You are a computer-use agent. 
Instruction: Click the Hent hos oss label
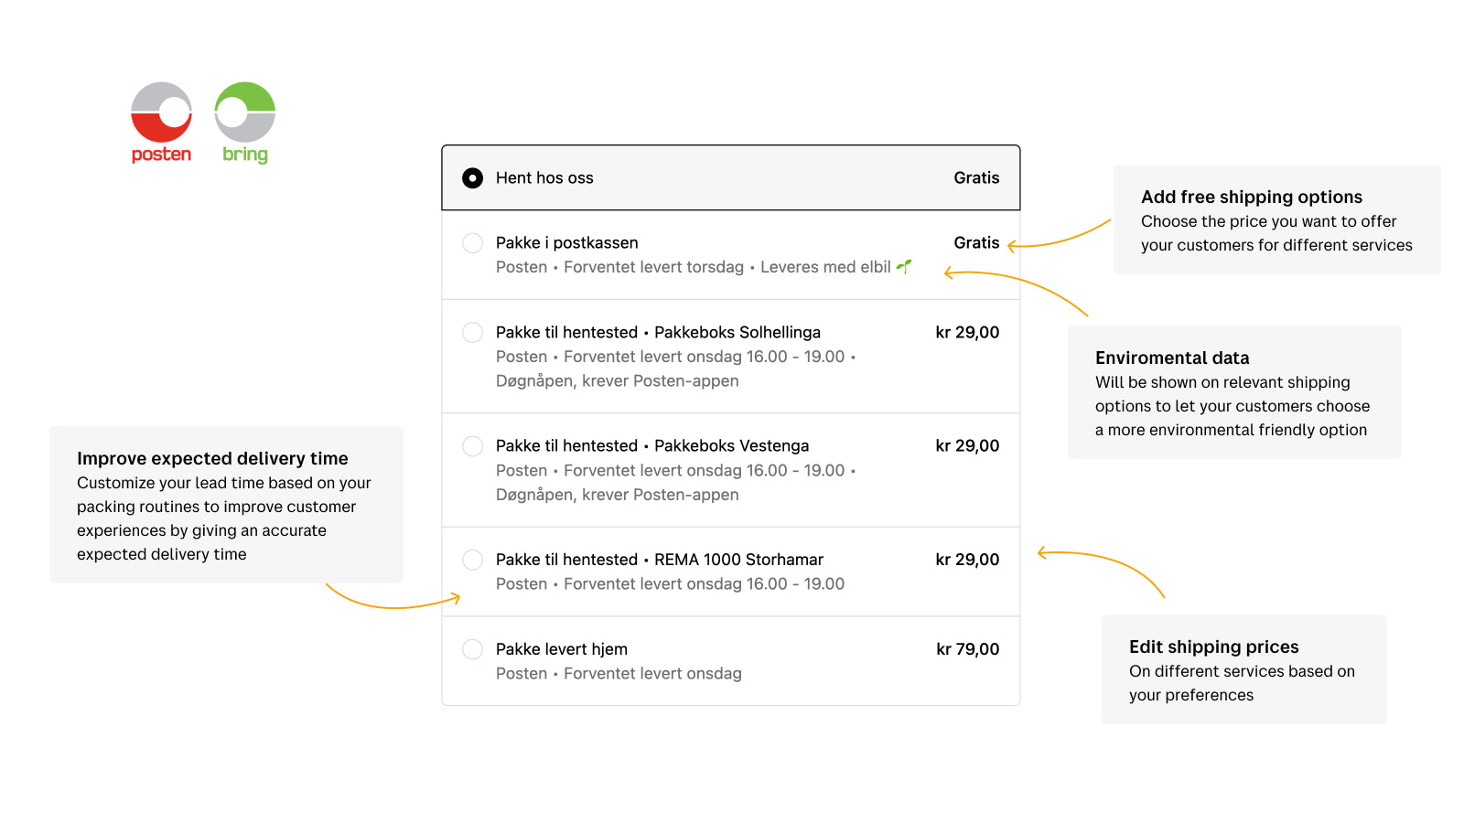tap(544, 178)
